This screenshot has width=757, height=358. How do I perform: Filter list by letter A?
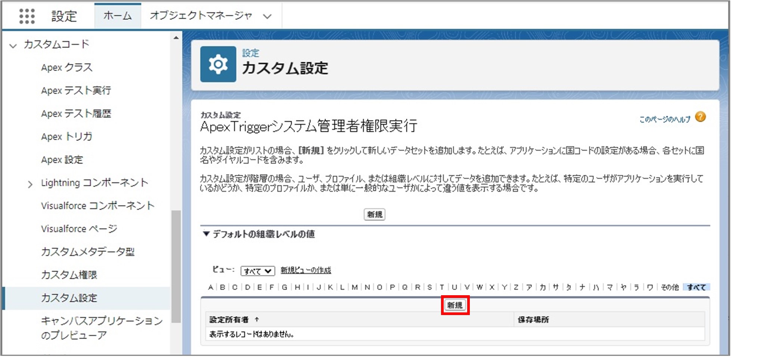[x=211, y=287]
